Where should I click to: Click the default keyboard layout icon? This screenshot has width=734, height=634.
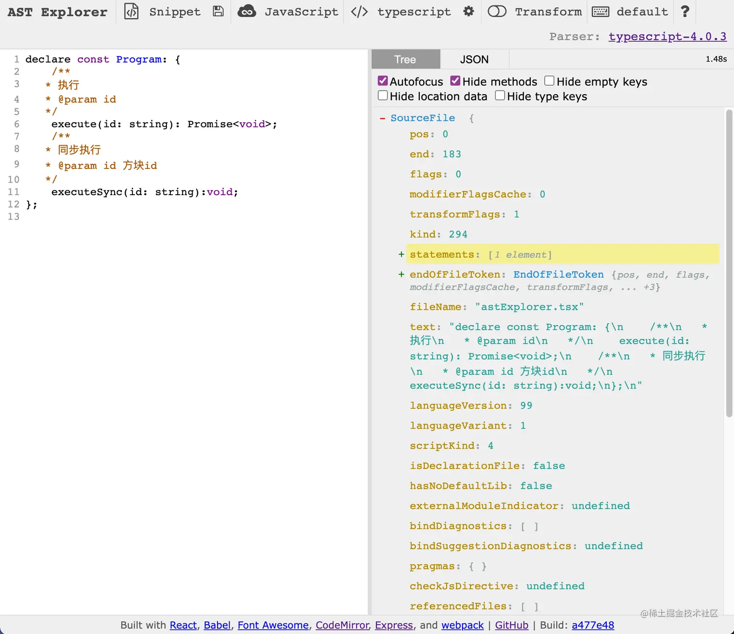[601, 12]
